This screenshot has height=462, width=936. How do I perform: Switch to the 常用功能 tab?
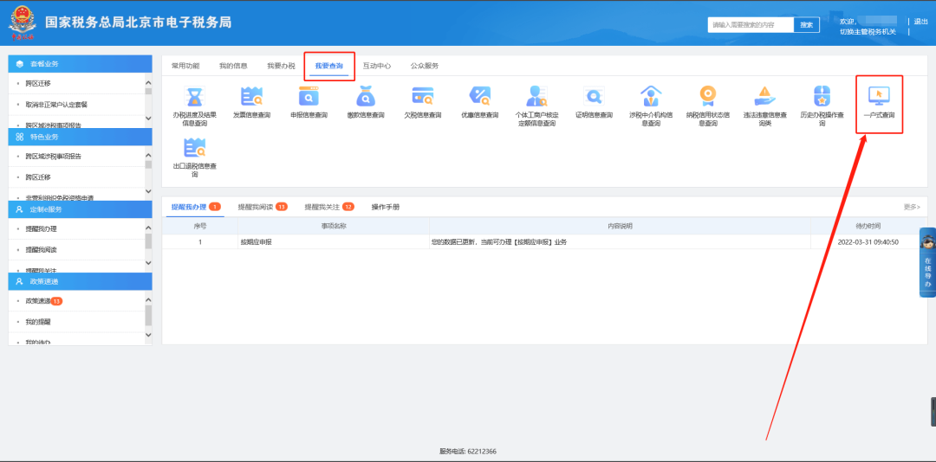(x=185, y=66)
